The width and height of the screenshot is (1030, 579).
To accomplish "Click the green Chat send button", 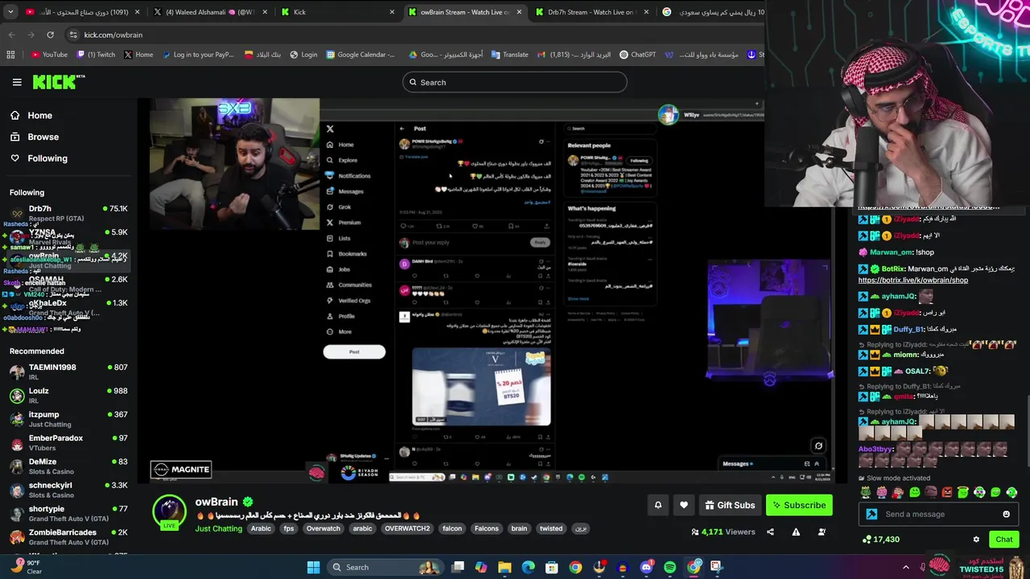I will coord(1003,540).
